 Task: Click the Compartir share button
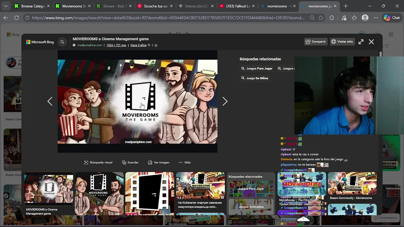(316, 42)
